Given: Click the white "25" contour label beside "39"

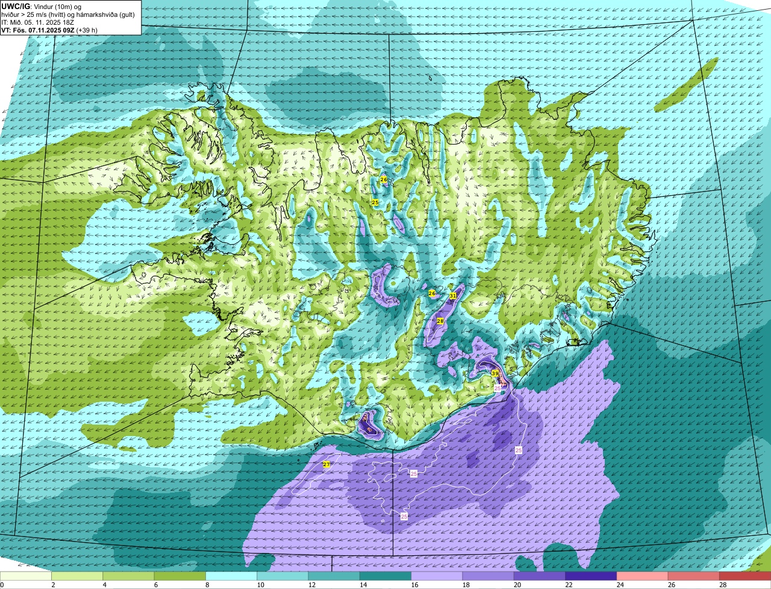Looking at the screenshot, I should pyautogui.click(x=498, y=388).
